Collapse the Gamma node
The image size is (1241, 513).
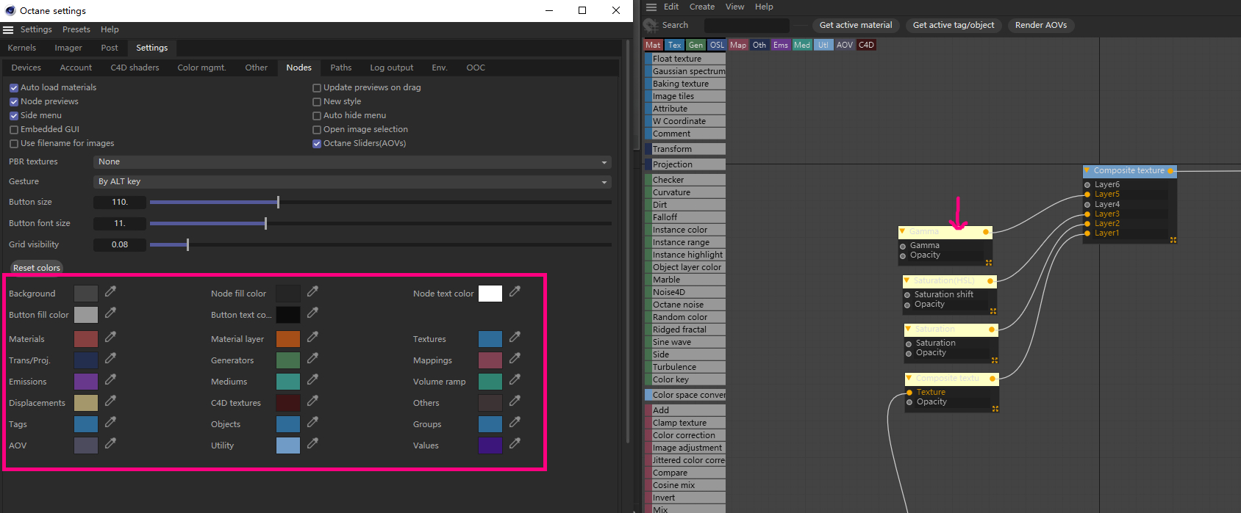coord(903,231)
